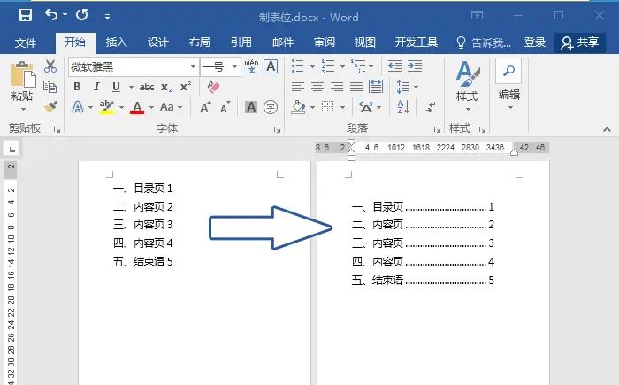Increase paragraph indent
This screenshot has width=619, height=385.
[x=415, y=66]
